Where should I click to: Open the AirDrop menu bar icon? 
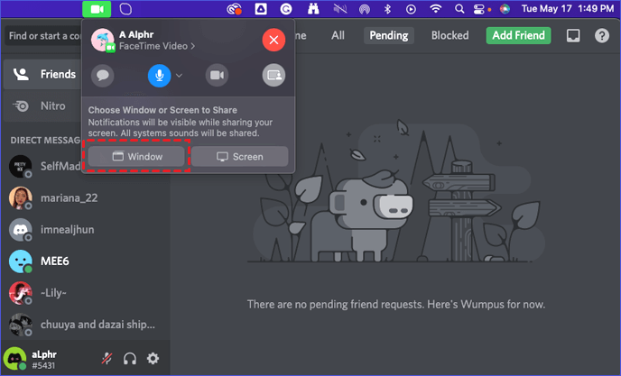click(x=365, y=9)
